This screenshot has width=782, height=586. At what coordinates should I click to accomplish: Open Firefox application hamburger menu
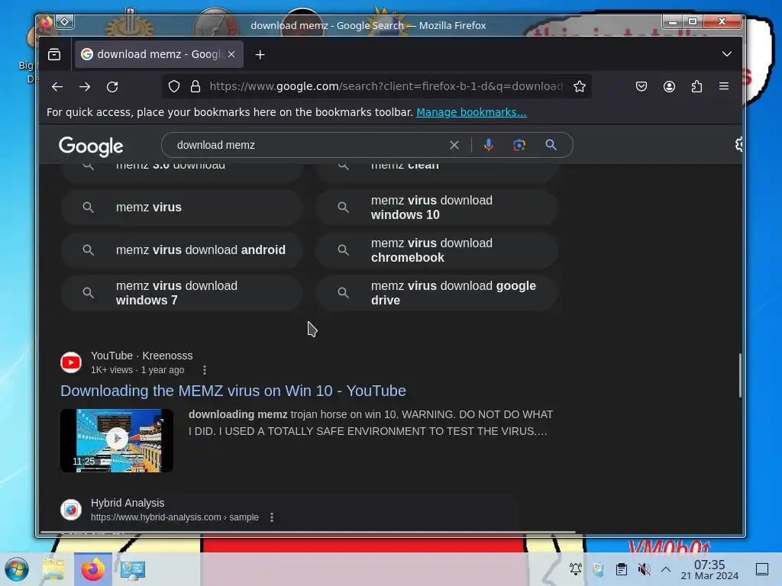point(724,86)
